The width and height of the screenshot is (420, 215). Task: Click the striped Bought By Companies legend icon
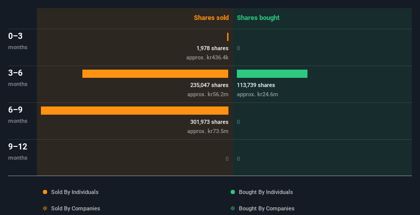[x=233, y=208]
